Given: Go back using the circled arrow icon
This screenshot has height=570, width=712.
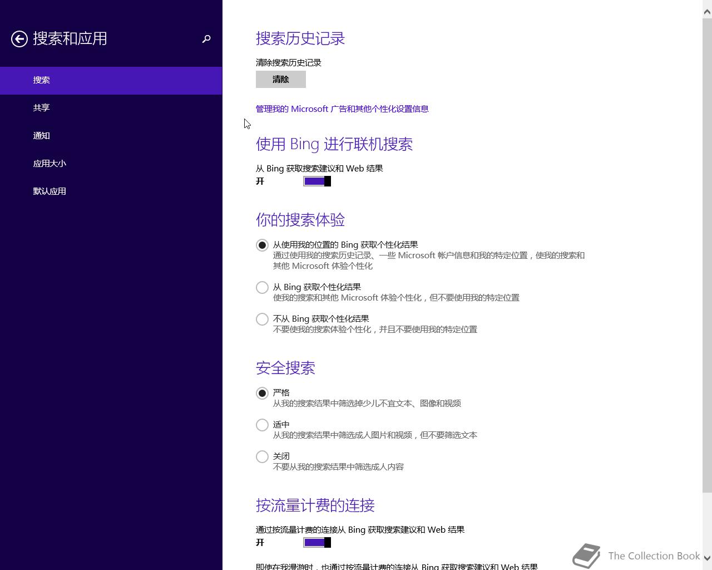Looking at the screenshot, I should [19, 39].
